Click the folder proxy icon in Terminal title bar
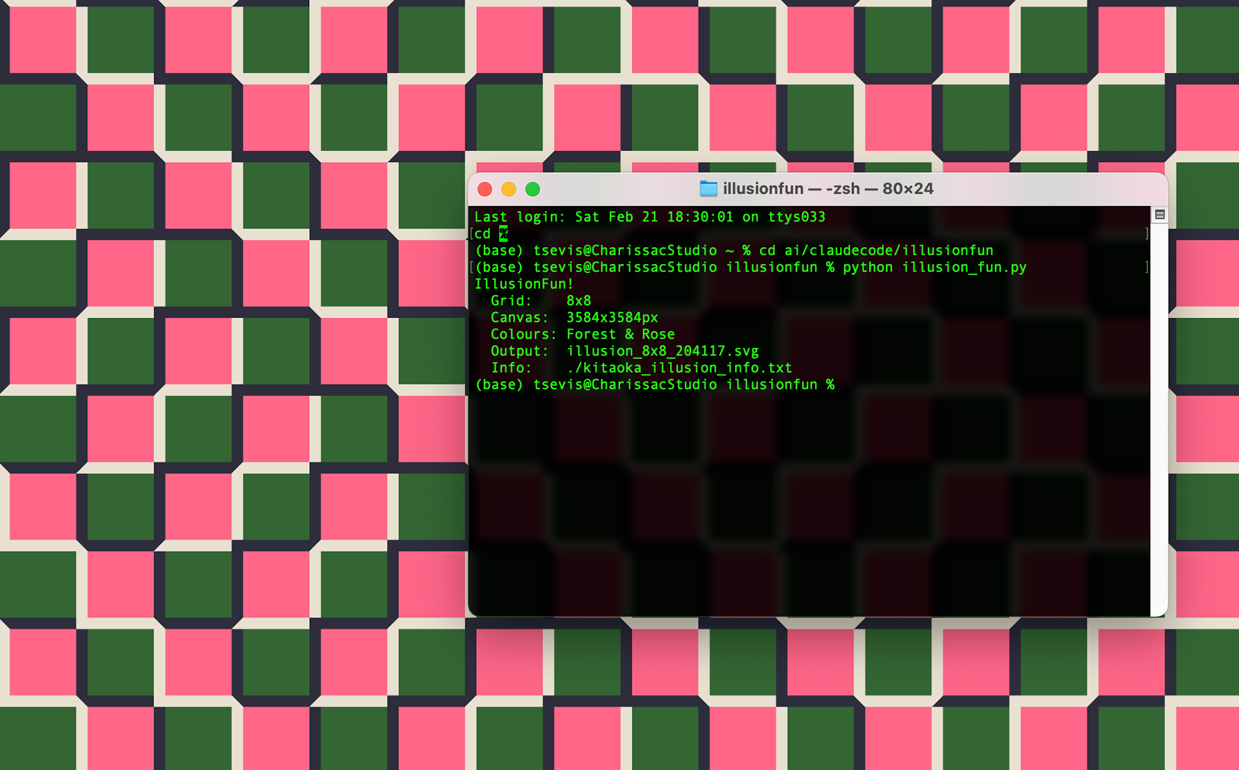Viewport: 1239px width, 770px height. click(707, 189)
